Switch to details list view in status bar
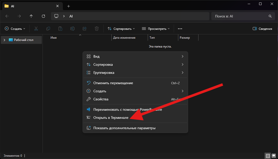Viewport: 278px width, 159px height. click(x=268, y=156)
